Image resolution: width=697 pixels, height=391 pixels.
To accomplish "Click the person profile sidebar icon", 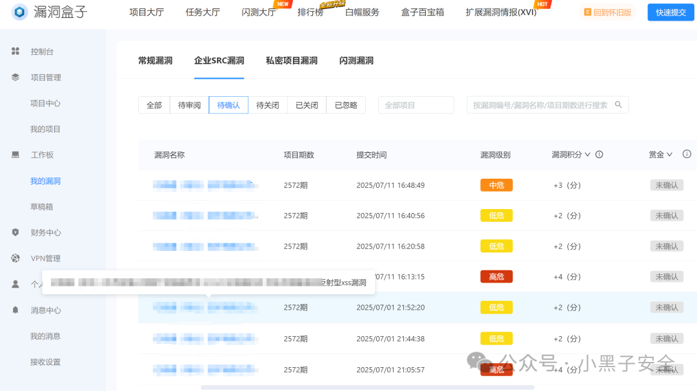I will [15, 284].
